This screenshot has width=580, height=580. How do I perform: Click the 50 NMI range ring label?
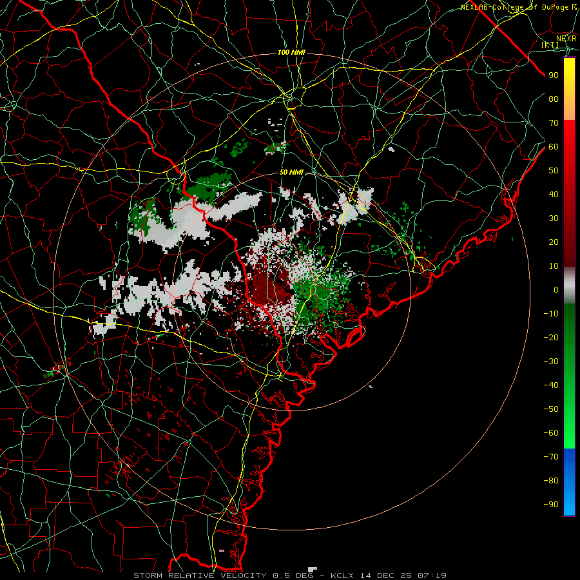coord(291,172)
